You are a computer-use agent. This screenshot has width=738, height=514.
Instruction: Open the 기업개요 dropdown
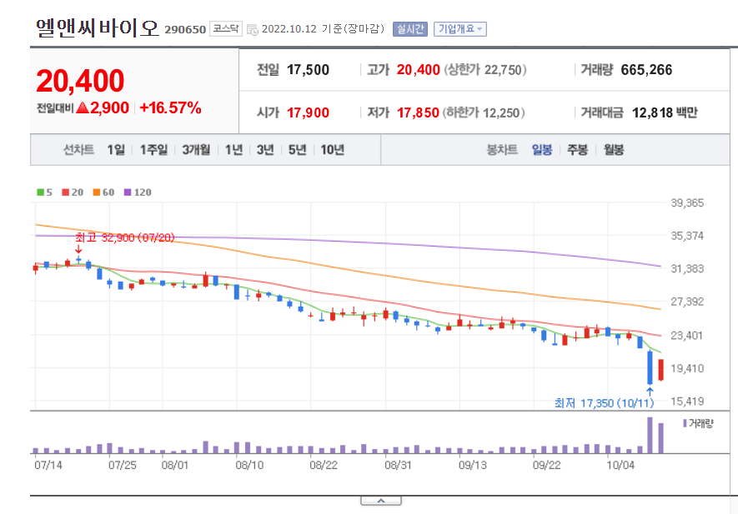pyautogui.click(x=459, y=29)
